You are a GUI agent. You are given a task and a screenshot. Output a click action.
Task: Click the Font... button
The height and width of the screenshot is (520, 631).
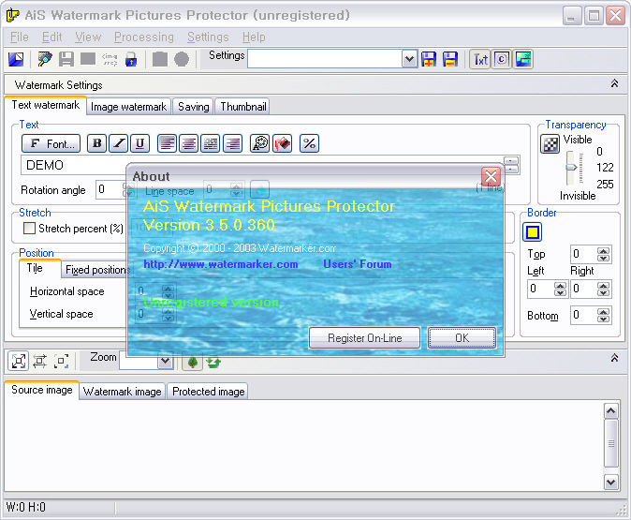click(x=51, y=143)
